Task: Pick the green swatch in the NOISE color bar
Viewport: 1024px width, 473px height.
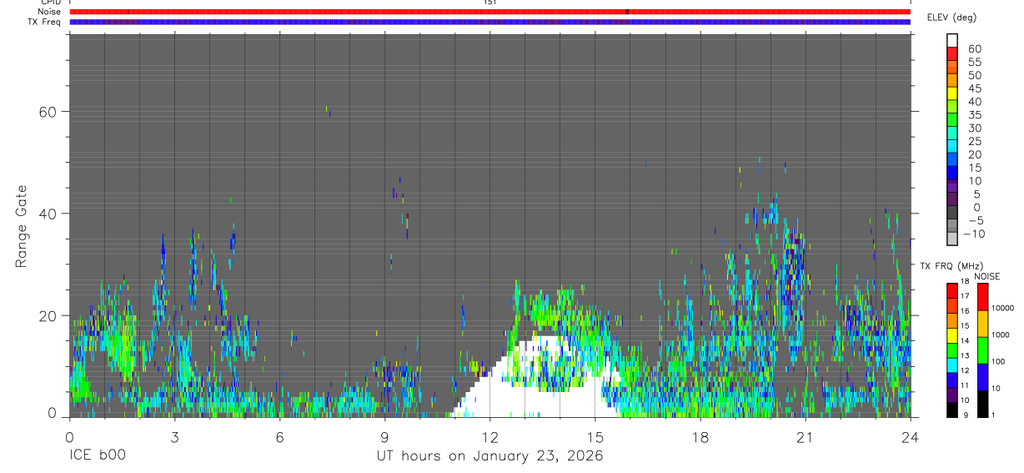Action: pyautogui.click(x=982, y=350)
